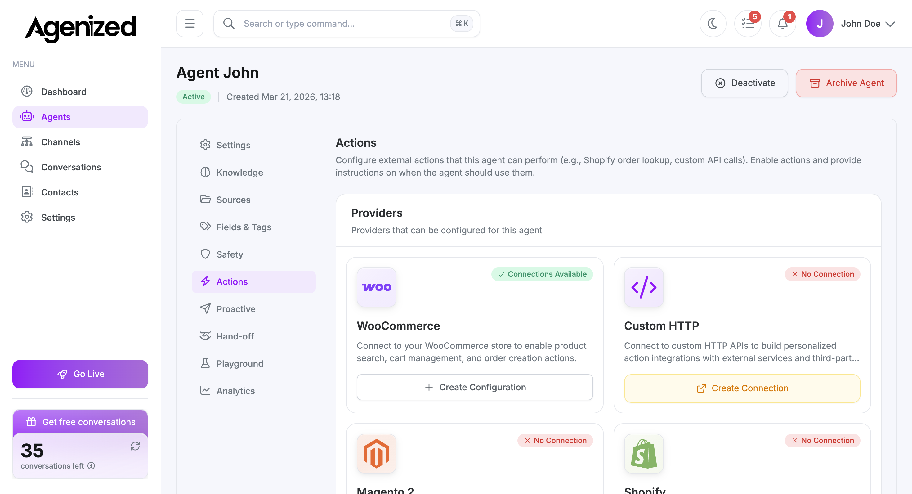This screenshot has width=912, height=494.
Task: Open the Hand-off tab
Action: [253, 336]
